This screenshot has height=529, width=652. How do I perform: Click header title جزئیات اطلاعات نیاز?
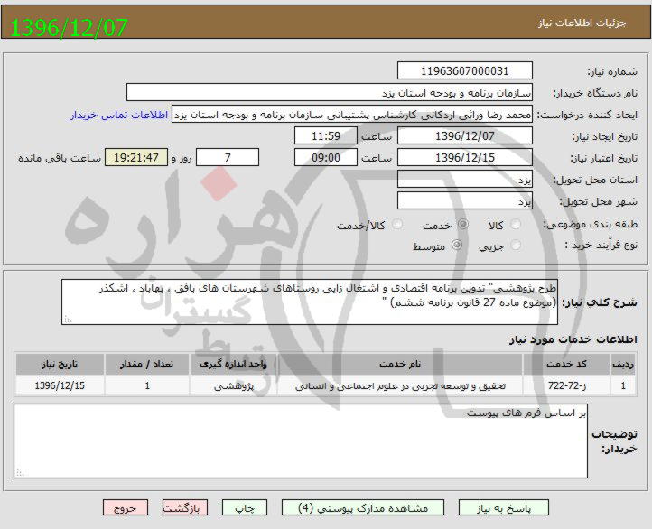(x=582, y=23)
